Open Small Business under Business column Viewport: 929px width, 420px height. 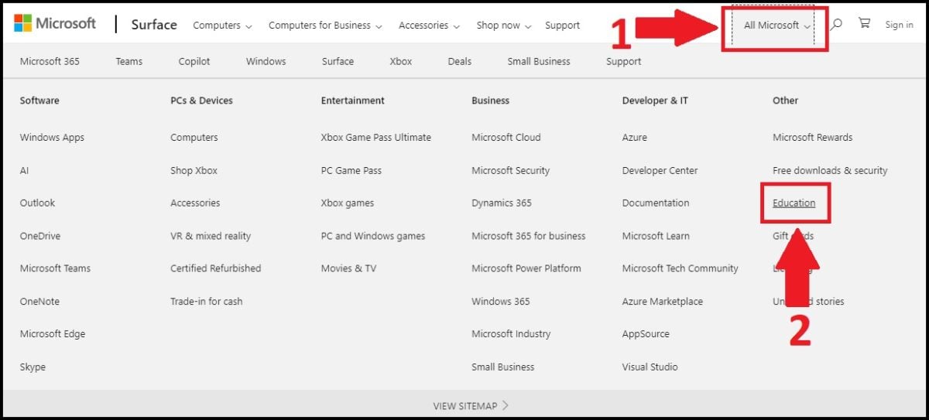click(x=503, y=367)
